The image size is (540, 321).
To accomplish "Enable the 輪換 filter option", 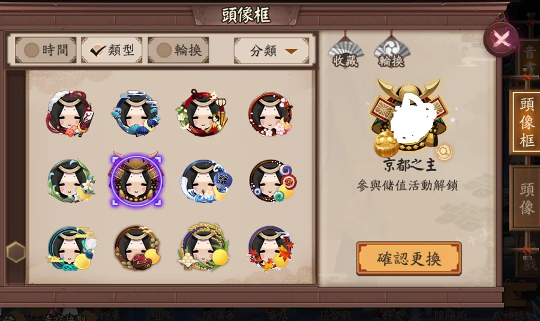I will click(x=178, y=50).
